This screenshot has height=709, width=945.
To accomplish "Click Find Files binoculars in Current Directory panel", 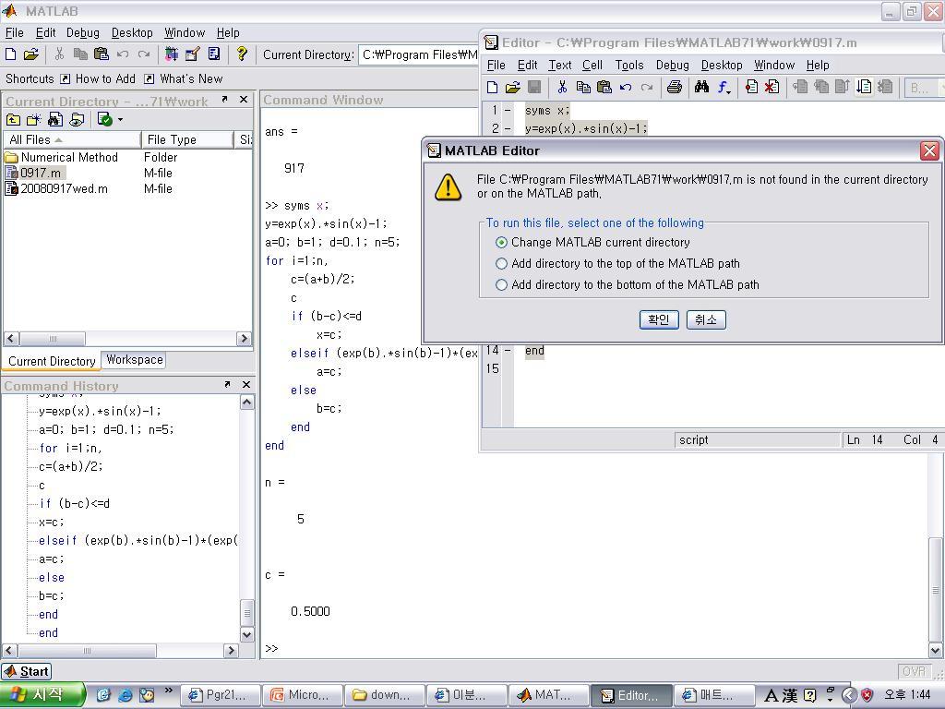I will point(55,119).
